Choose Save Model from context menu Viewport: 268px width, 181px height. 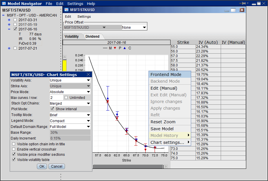pos(170,129)
